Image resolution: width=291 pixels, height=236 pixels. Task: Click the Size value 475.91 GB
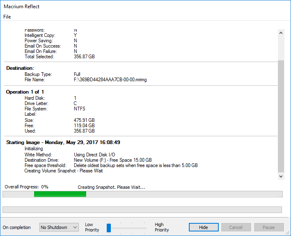84,120
